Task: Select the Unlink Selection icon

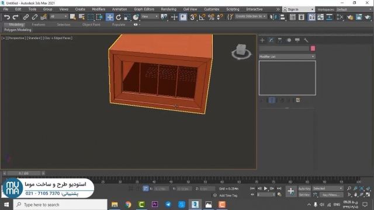Action: coord(34,17)
